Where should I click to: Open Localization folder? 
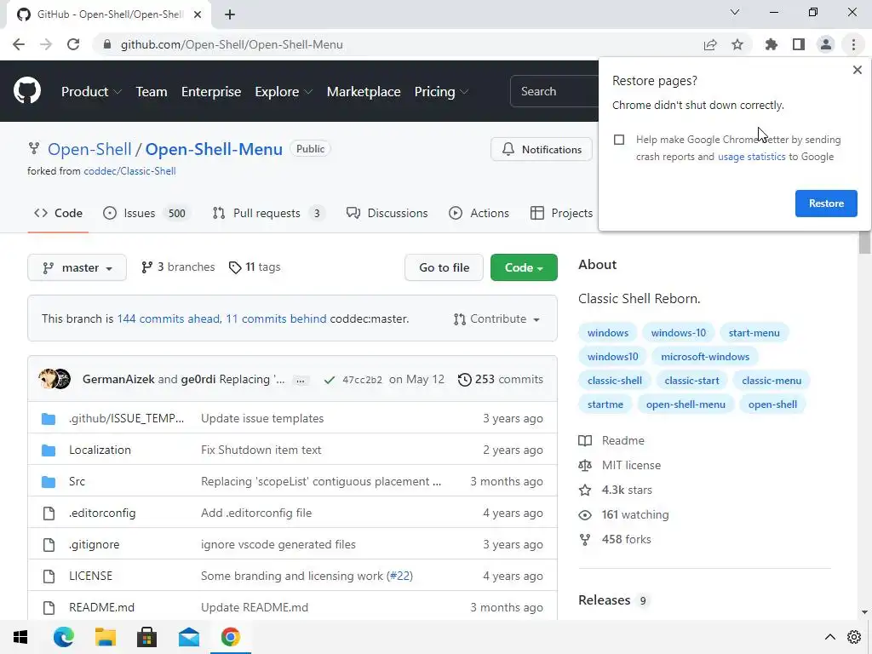[100, 450]
